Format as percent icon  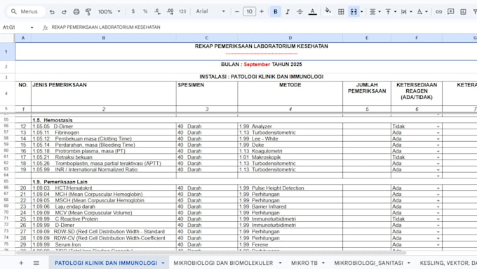coord(145,11)
